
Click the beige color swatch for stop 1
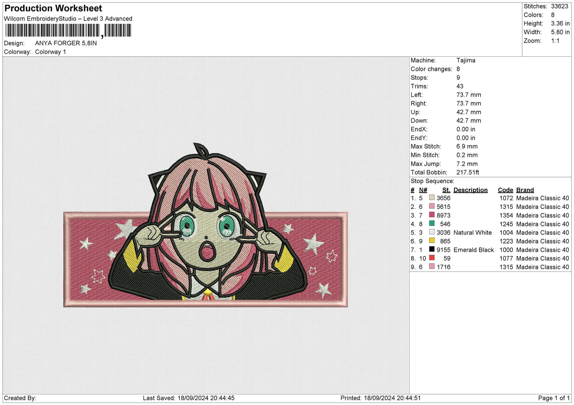[x=432, y=198]
